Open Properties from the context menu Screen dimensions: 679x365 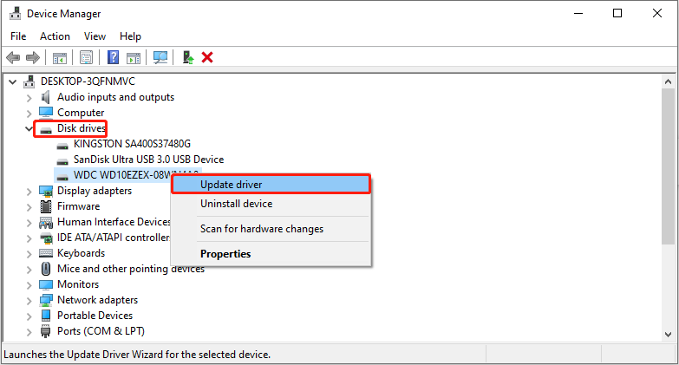(x=271, y=254)
